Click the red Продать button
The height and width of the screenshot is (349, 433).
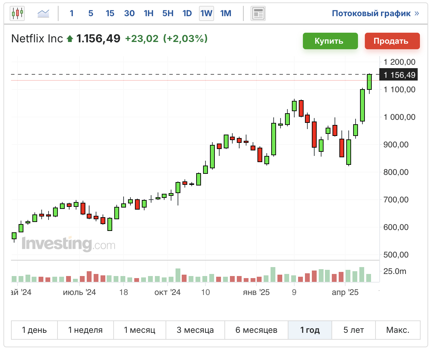[392, 41]
